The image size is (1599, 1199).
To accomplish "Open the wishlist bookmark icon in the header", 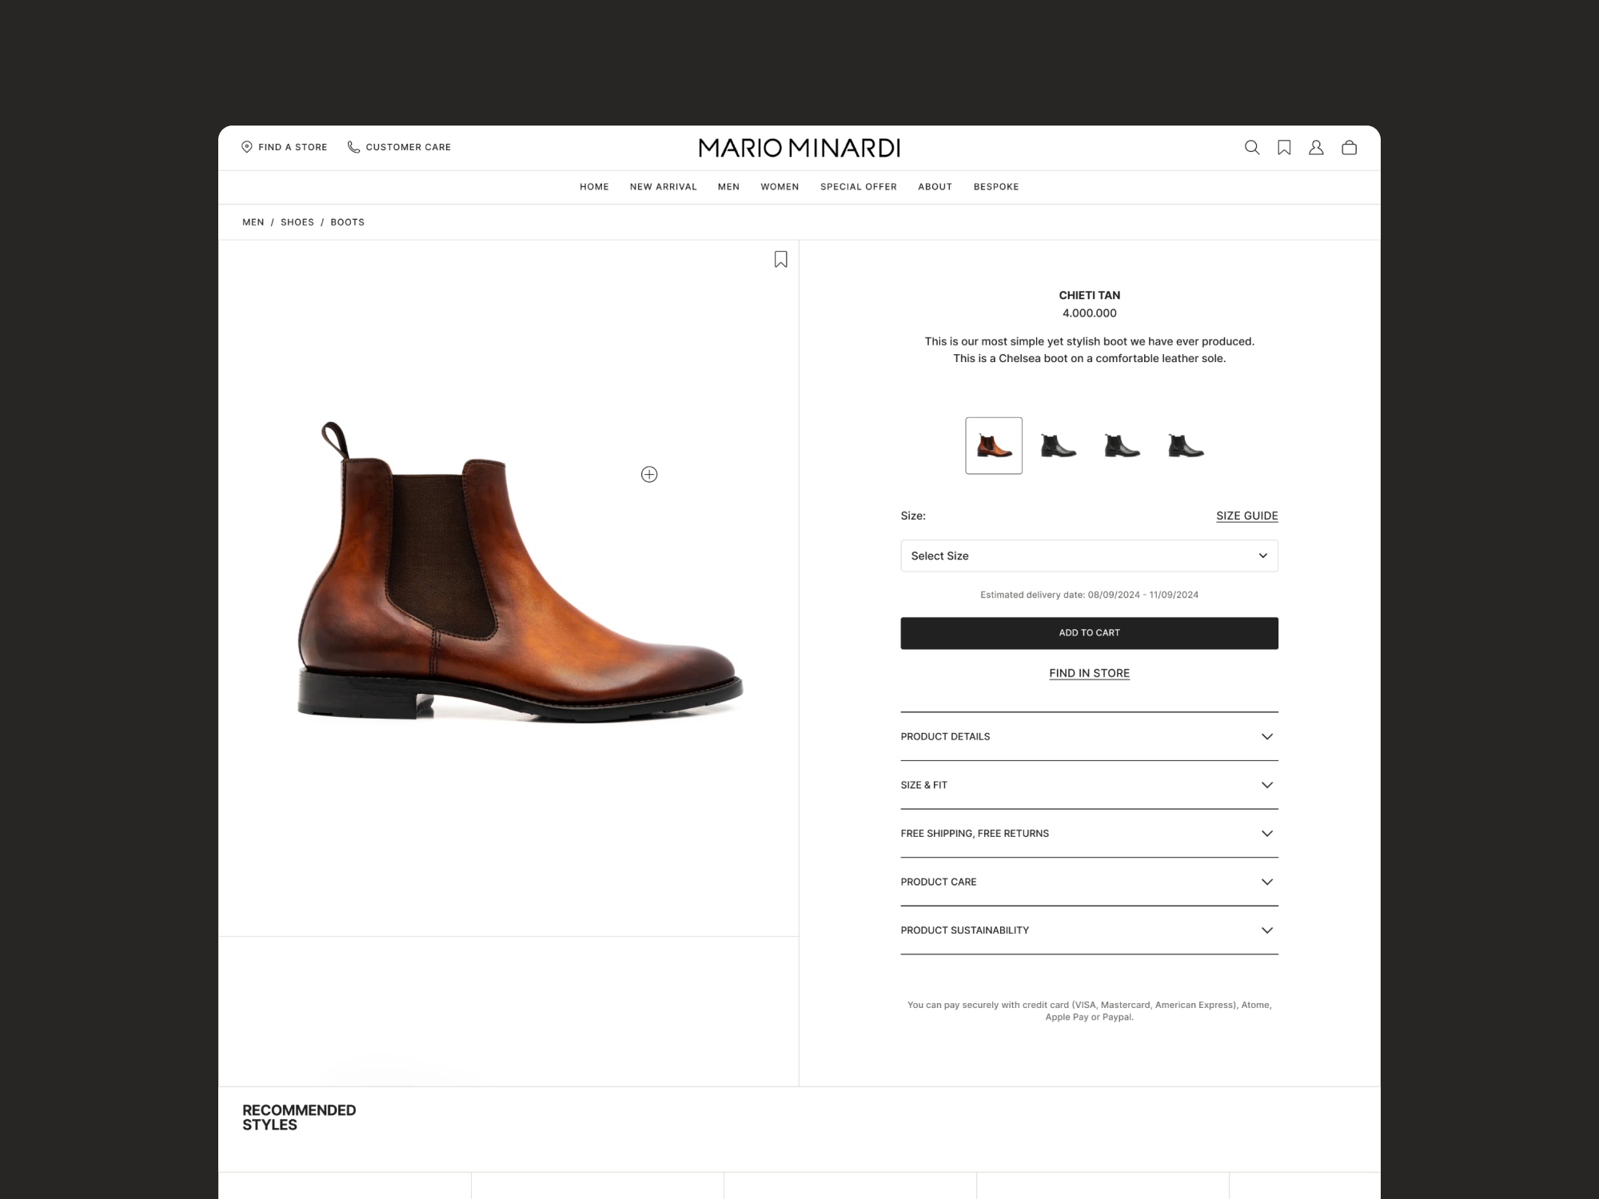I will (x=1284, y=147).
